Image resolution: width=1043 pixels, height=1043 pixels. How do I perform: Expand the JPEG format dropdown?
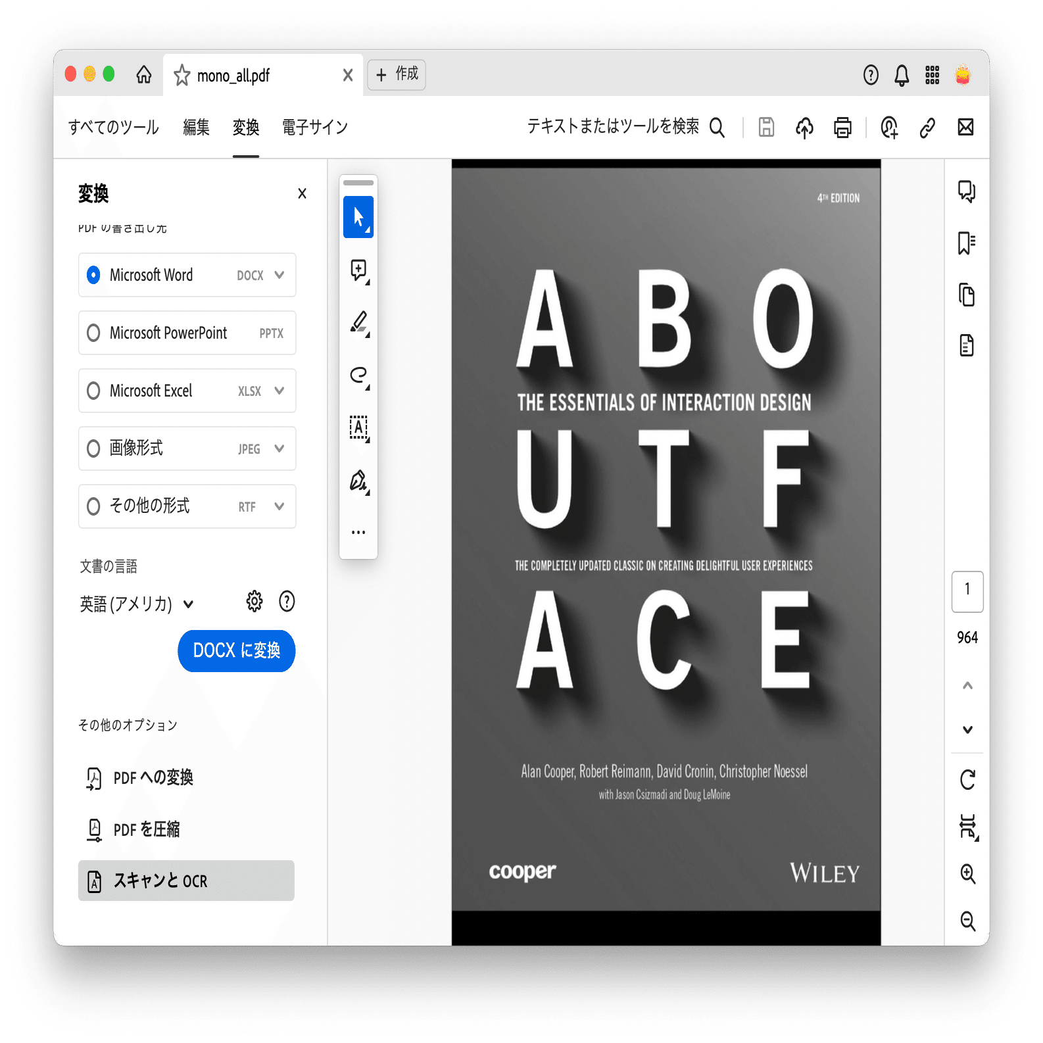[279, 449]
